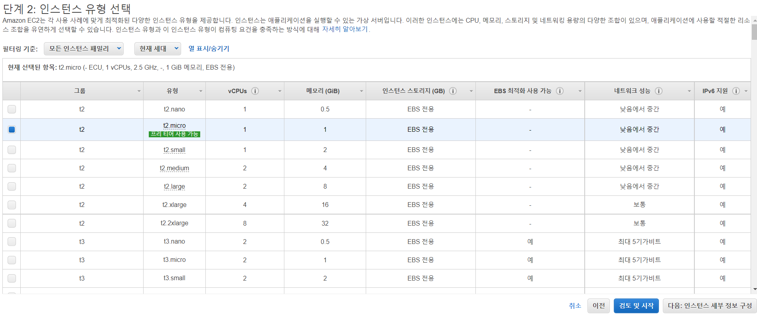The image size is (757, 316).
Task: Click the t2.small type name
Action: tap(174, 150)
